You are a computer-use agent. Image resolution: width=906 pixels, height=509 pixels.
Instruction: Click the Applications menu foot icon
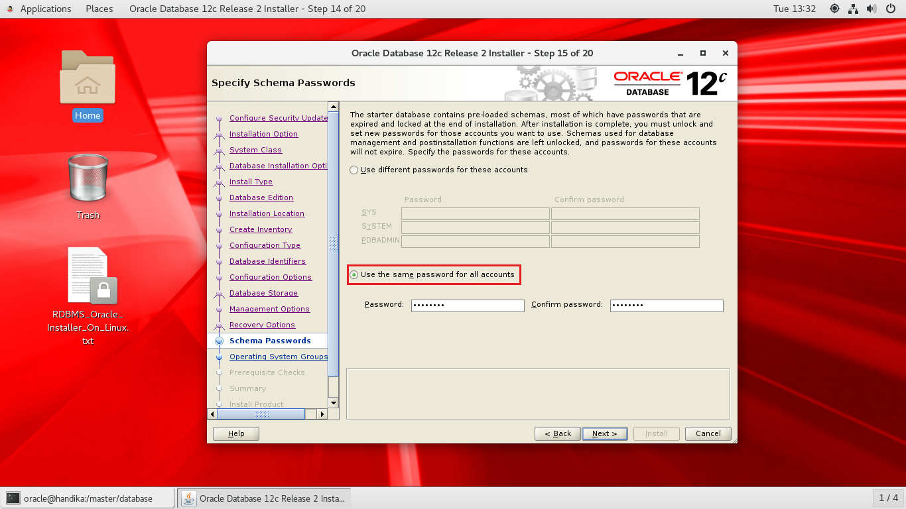pos(10,9)
